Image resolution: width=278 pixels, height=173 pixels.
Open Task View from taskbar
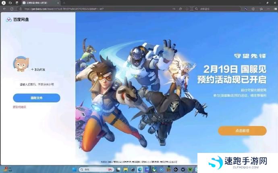[118, 170]
